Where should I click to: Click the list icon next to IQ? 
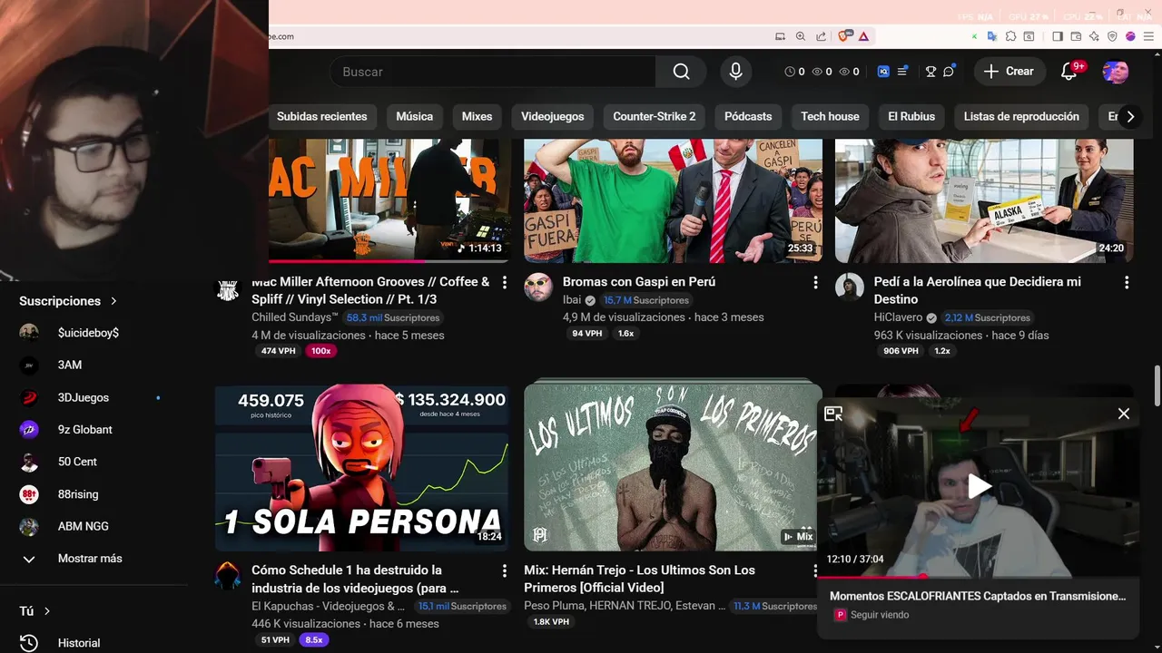tap(902, 72)
